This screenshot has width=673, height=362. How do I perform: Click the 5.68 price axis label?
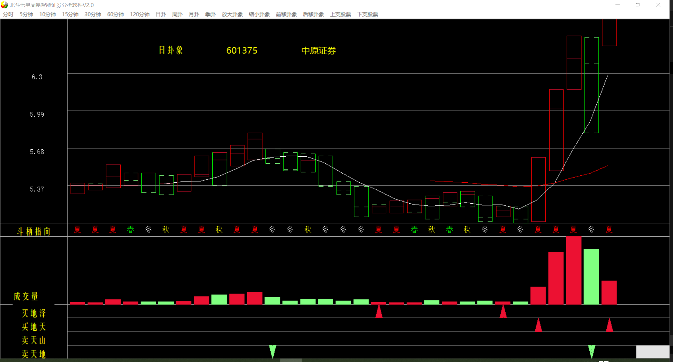point(37,152)
